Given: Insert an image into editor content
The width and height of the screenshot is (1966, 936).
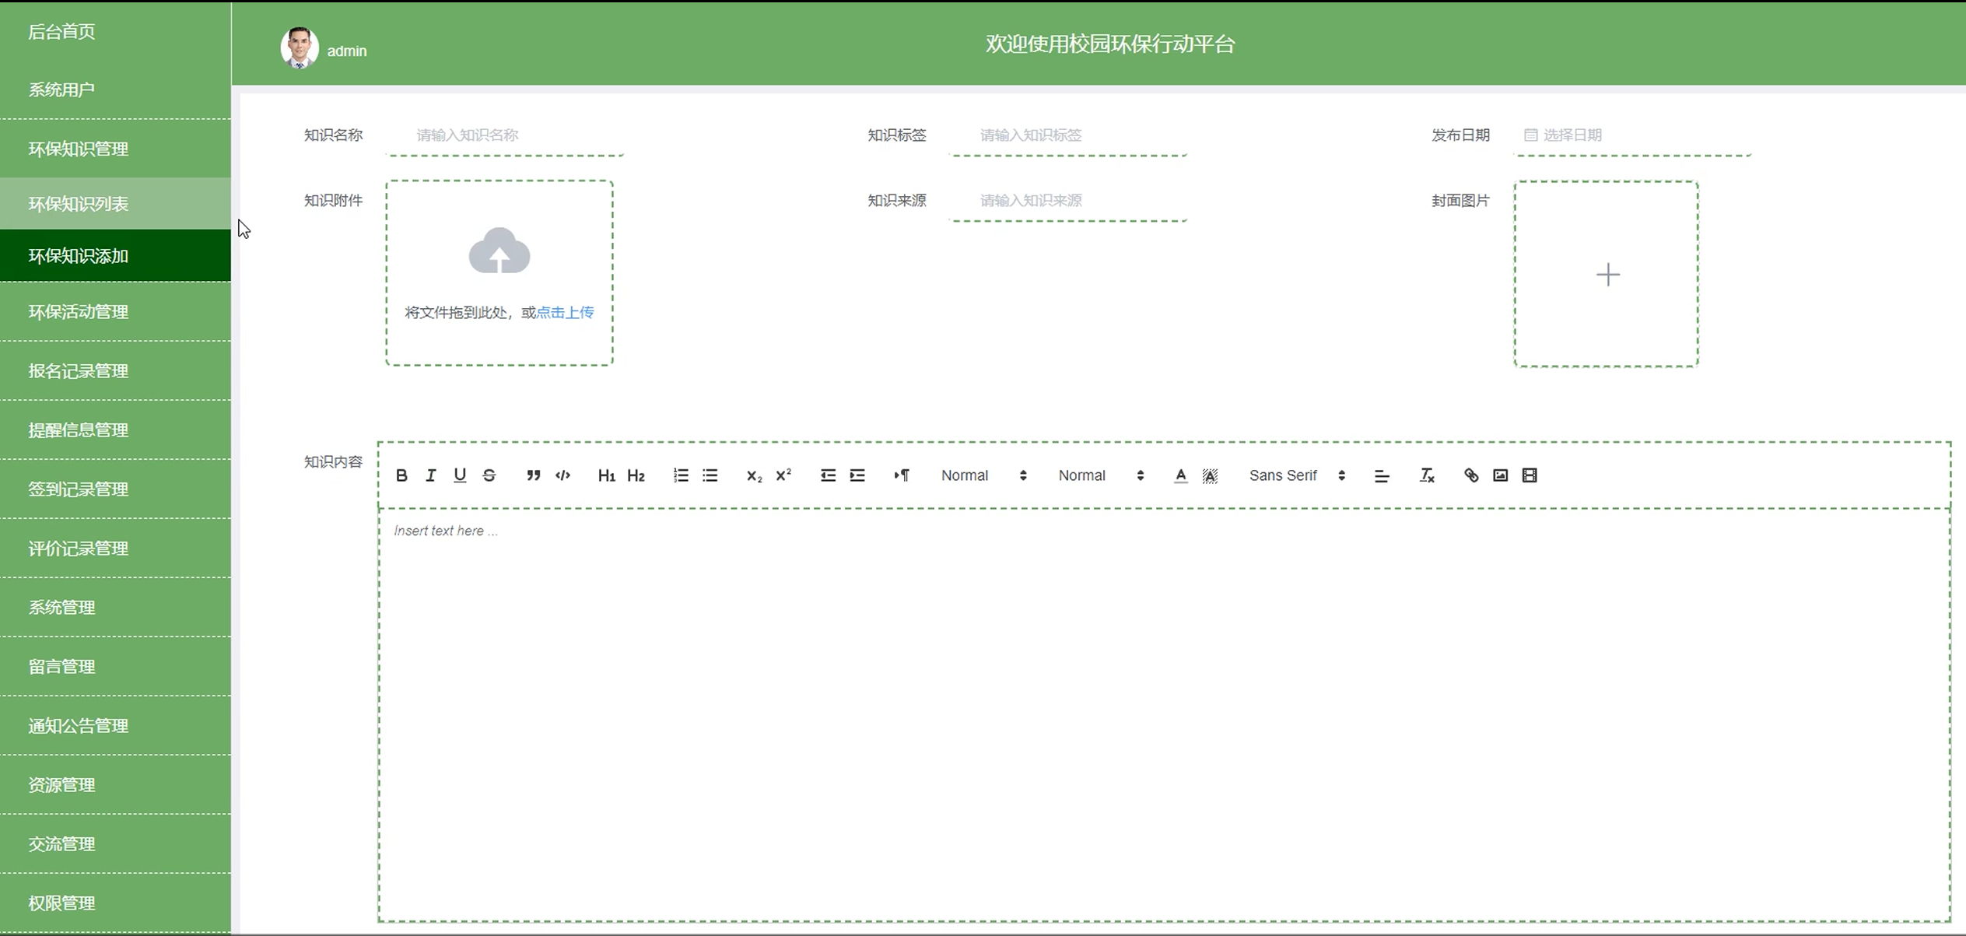Looking at the screenshot, I should point(1500,475).
